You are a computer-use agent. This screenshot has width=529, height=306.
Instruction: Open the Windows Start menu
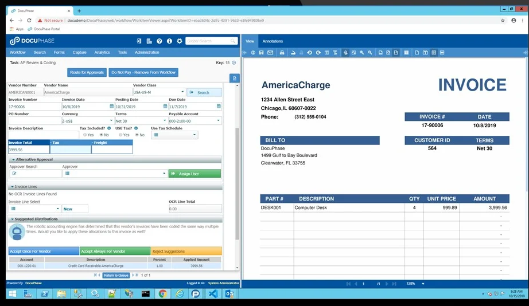pos(13,294)
